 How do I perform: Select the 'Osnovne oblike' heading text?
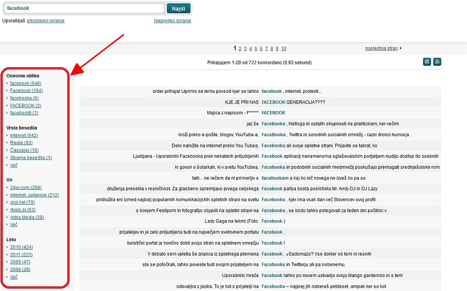(x=22, y=76)
